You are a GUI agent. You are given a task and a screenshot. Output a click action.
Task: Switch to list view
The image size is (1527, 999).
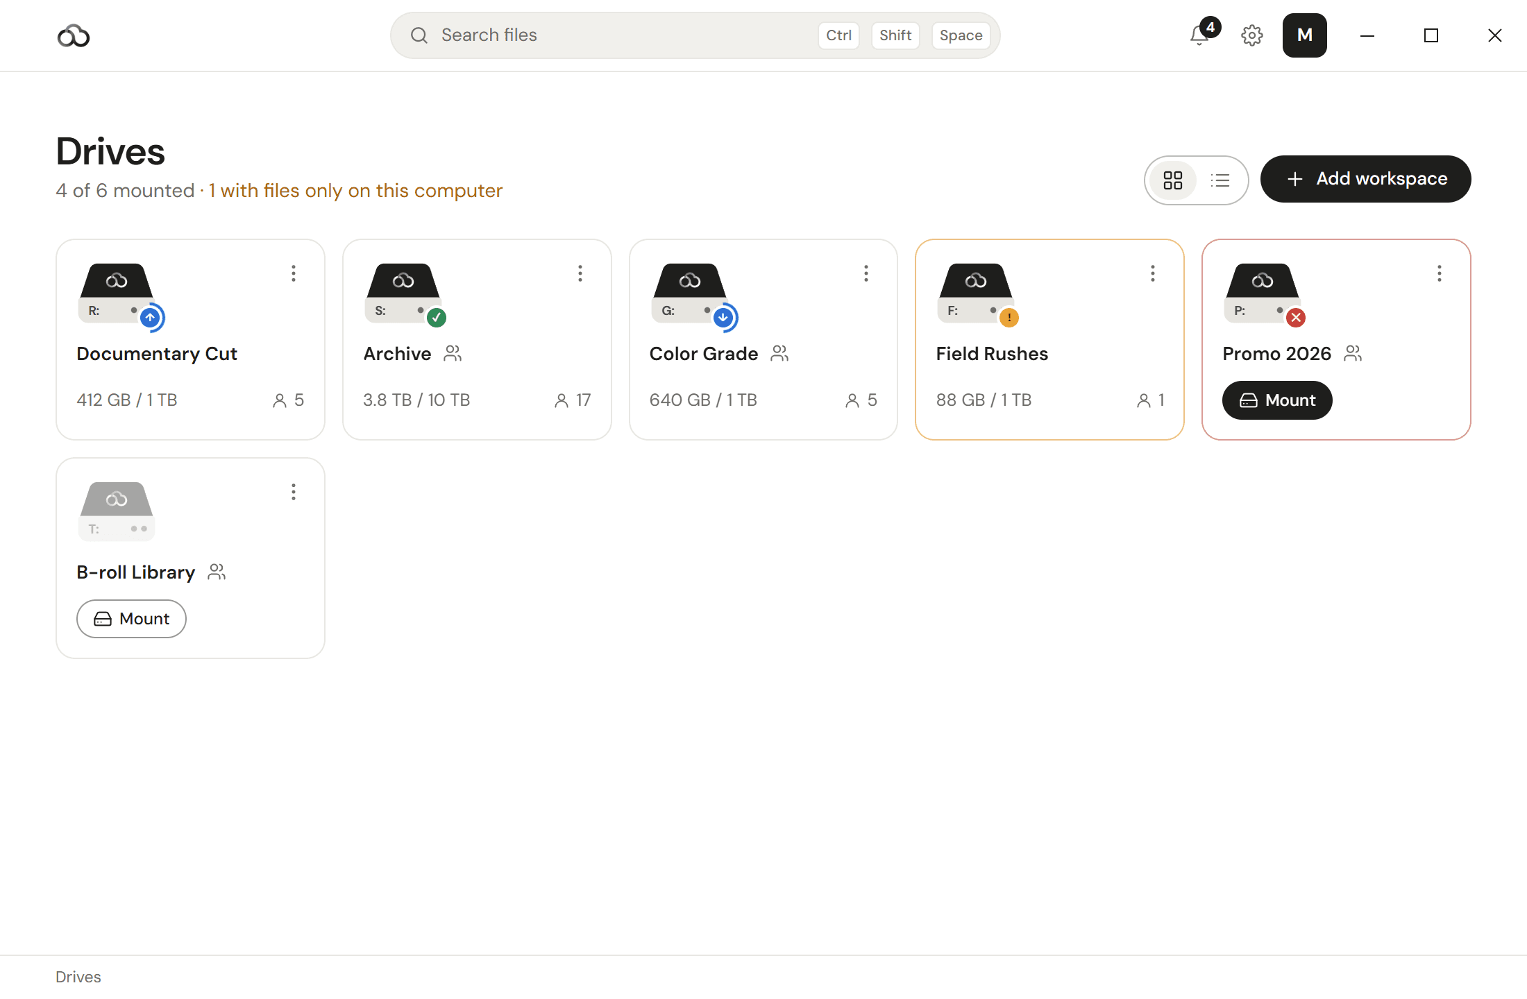tap(1220, 180)
